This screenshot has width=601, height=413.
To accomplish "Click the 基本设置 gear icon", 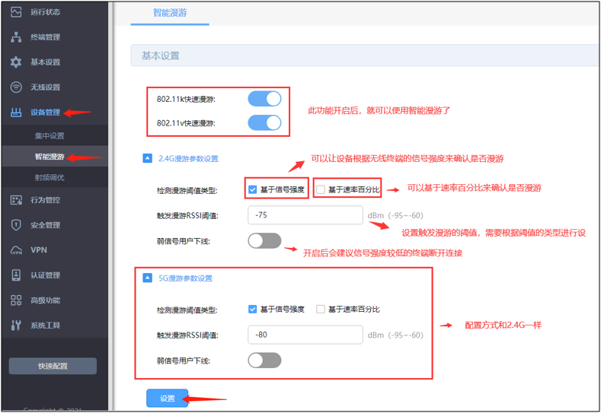I will [16, 62].
